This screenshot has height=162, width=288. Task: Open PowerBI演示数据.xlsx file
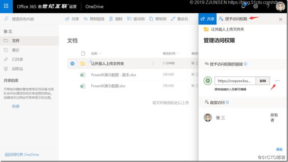108,86
